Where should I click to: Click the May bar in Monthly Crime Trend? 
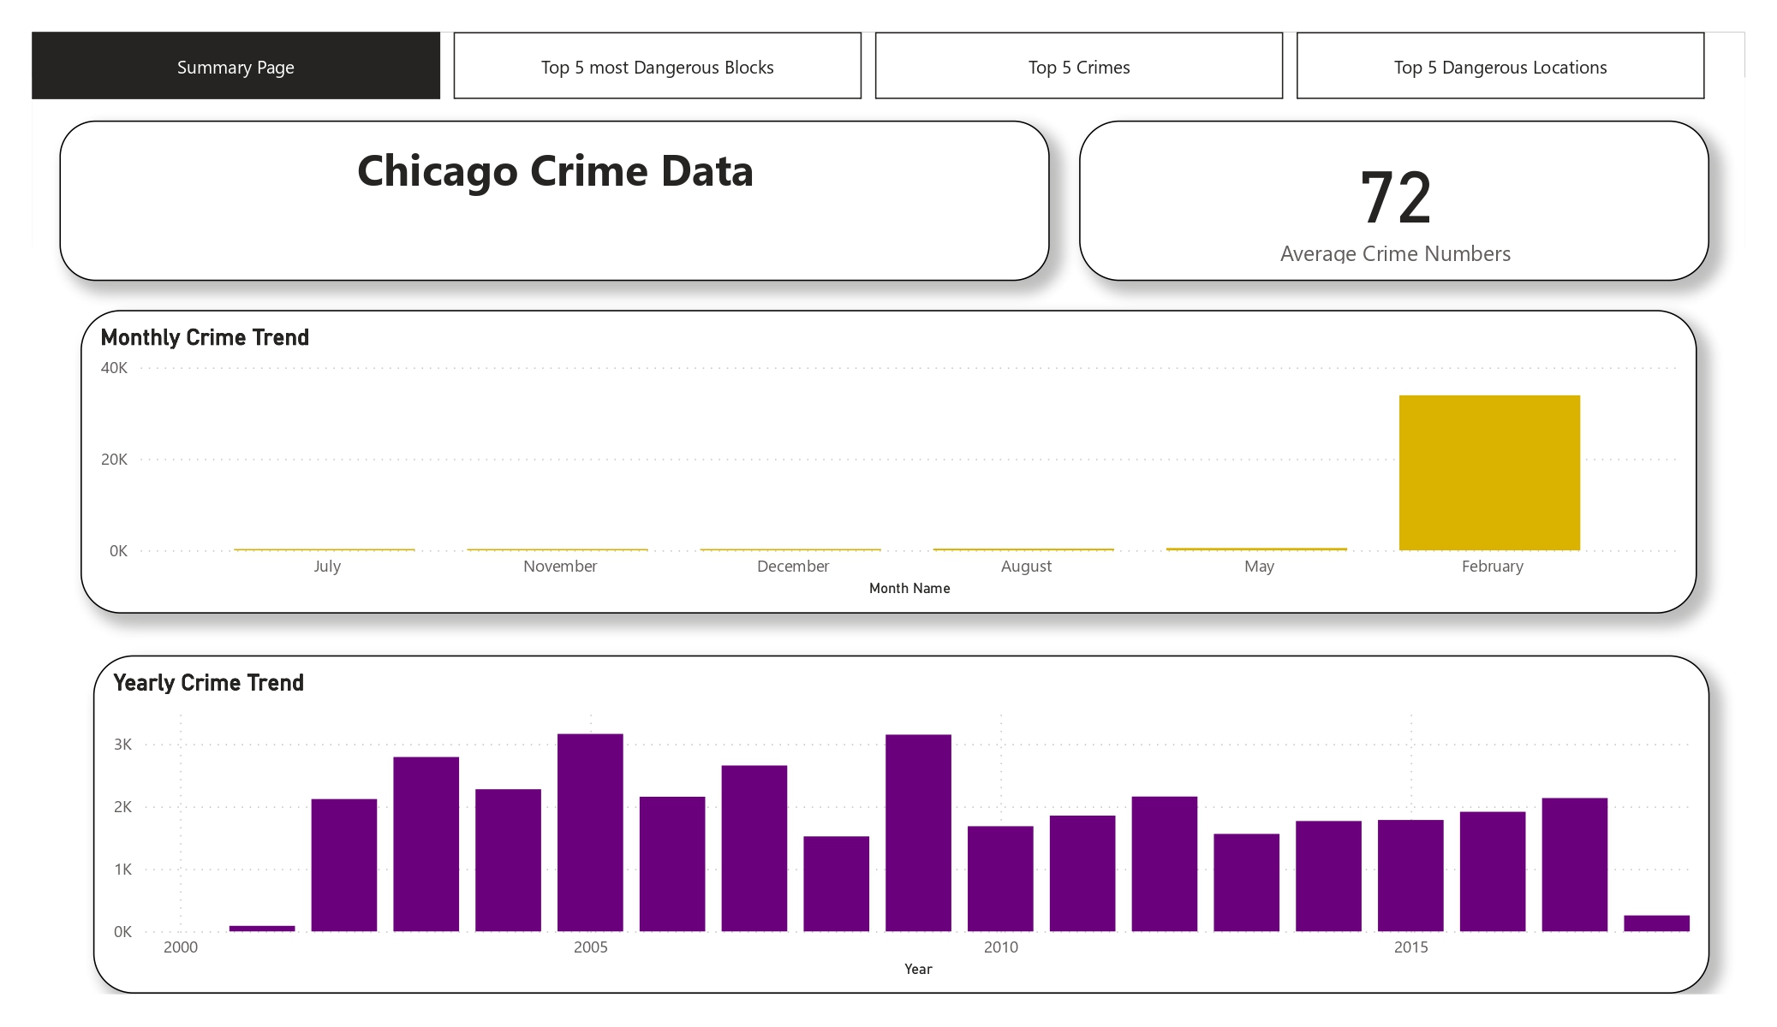click(x=1256, y=549)
